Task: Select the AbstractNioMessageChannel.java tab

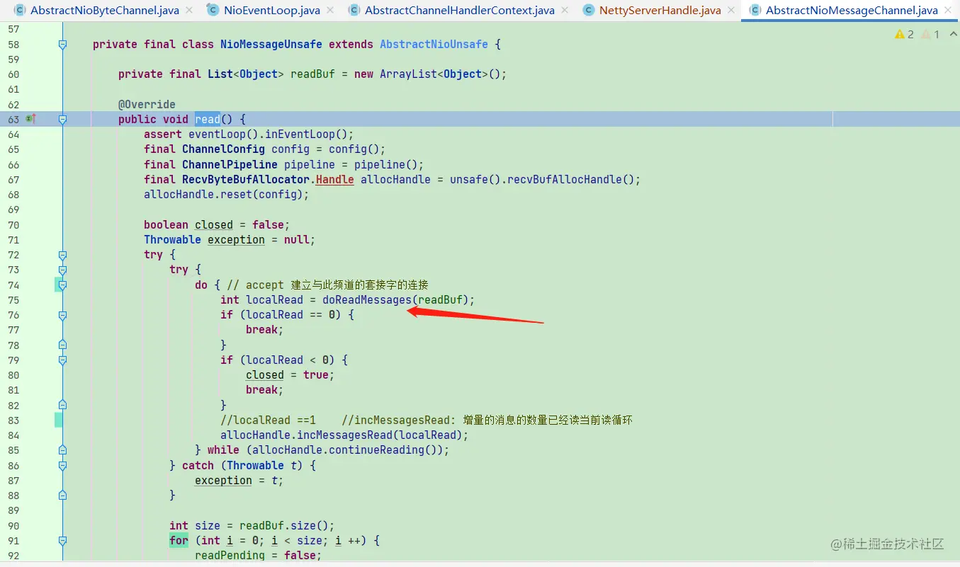Action: click(852, 11)
